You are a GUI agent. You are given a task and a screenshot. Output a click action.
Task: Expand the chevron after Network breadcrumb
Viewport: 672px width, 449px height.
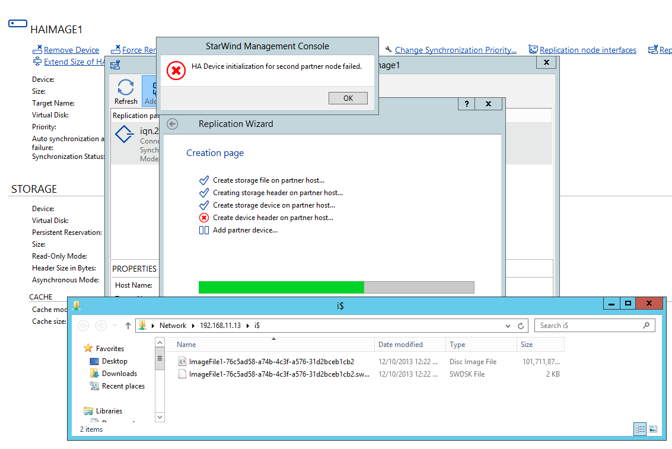(x=193, y=326)
